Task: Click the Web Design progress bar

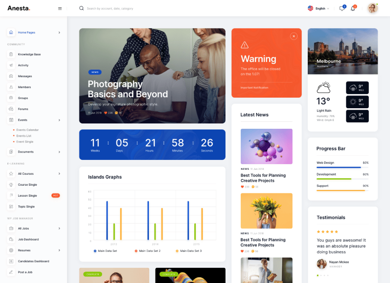Action: pos(342,168)
